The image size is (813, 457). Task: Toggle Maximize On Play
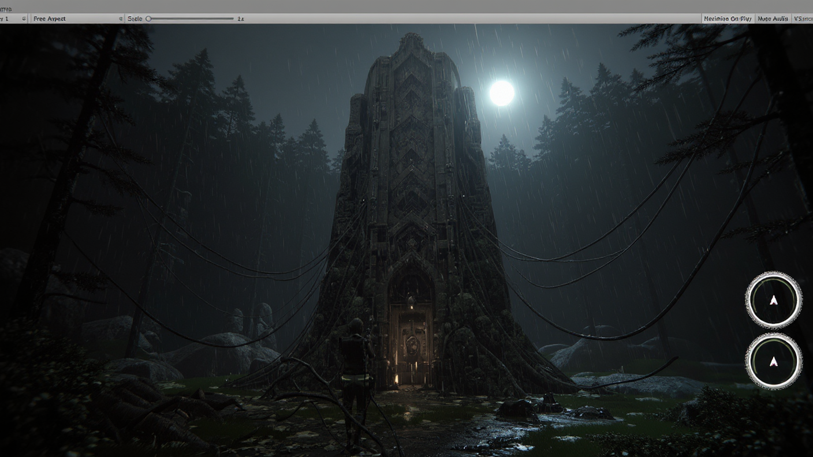(x=728, y=19)
